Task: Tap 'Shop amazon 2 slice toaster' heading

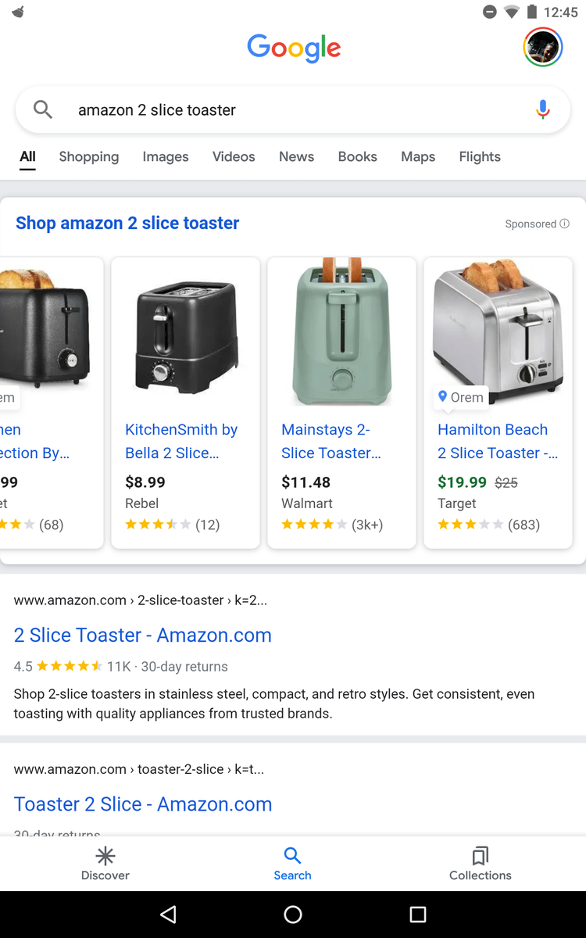Action: click(x=127, y=223)
